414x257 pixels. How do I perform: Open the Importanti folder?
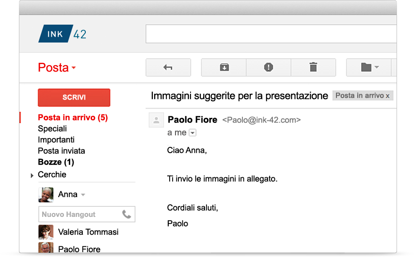[56, 140]
